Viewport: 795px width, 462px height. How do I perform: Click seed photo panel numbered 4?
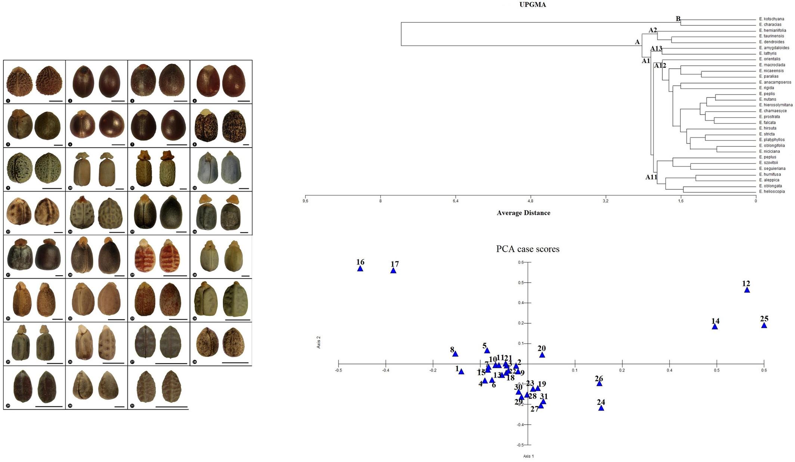(221, 82)
